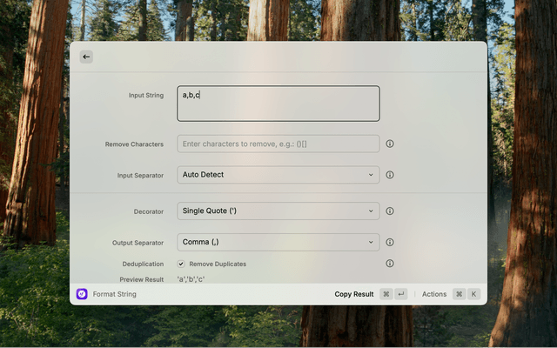557x348 pixels.
Task: Open the Input Separator dropdown
Action: 278,175
